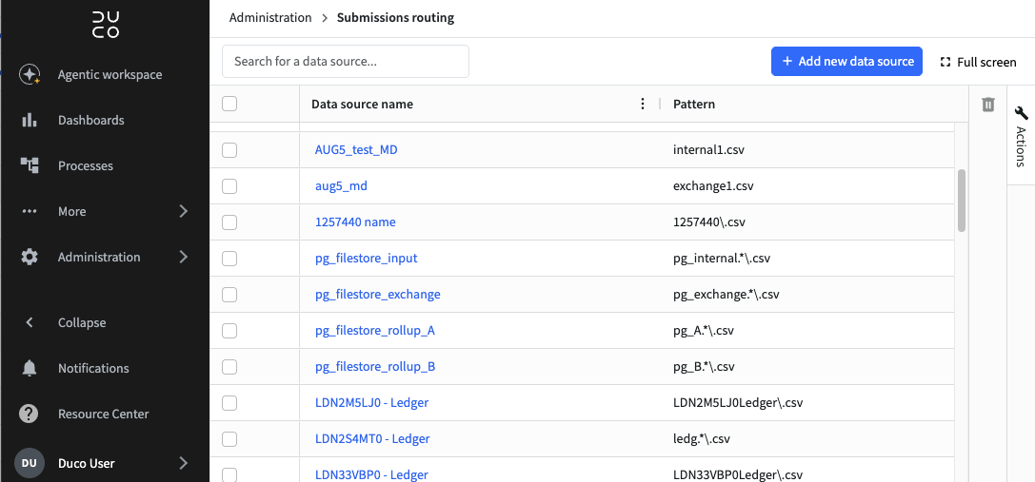Check the pg_filestore_rollup_B row checkbox
1035x482 pixels.
coord(229,367)
